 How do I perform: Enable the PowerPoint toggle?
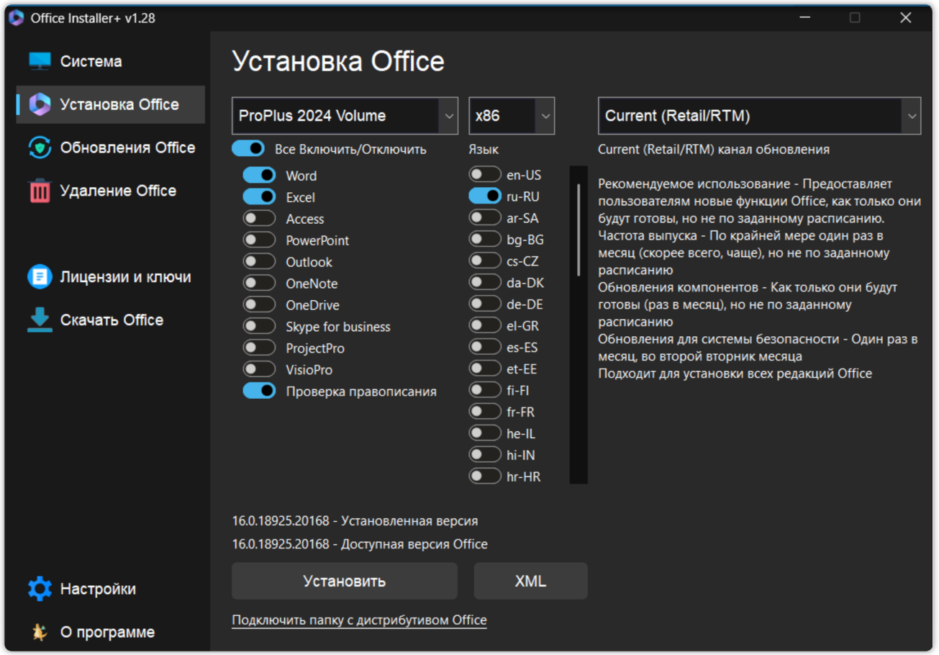260,240
